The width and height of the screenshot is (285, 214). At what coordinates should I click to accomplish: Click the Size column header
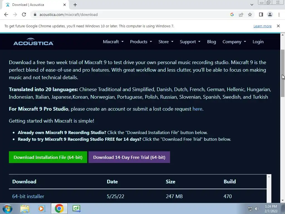click(x=171, y=182)
